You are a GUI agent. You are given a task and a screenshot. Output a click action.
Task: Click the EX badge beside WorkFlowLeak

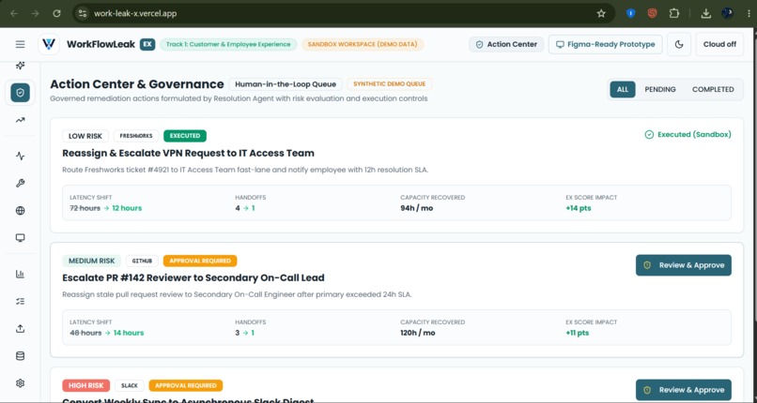[147, 44]
